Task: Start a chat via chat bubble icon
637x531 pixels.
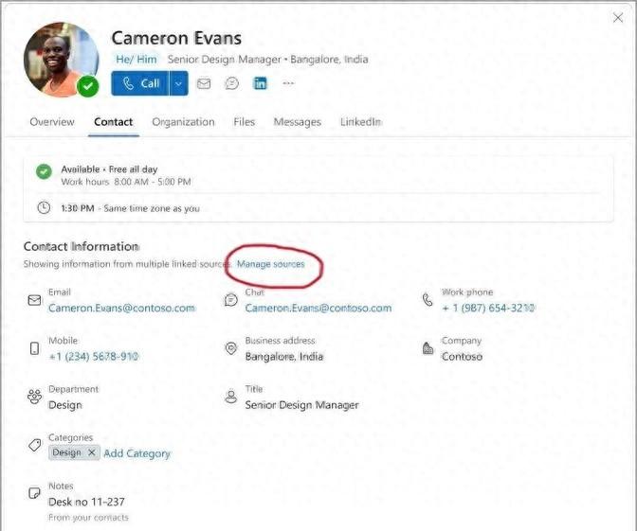Action: pyautogui.click(x=231, y=83)
